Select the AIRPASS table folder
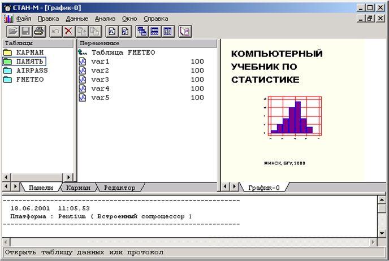 tap(32, 71)
